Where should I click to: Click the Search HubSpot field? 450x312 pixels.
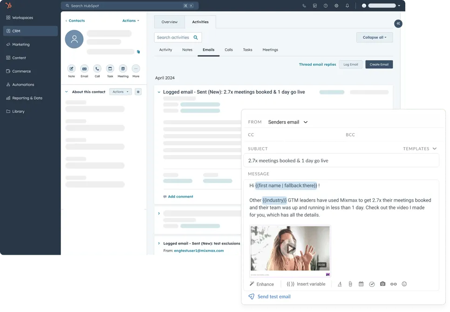pyautogui.click(x=130, y=6)
